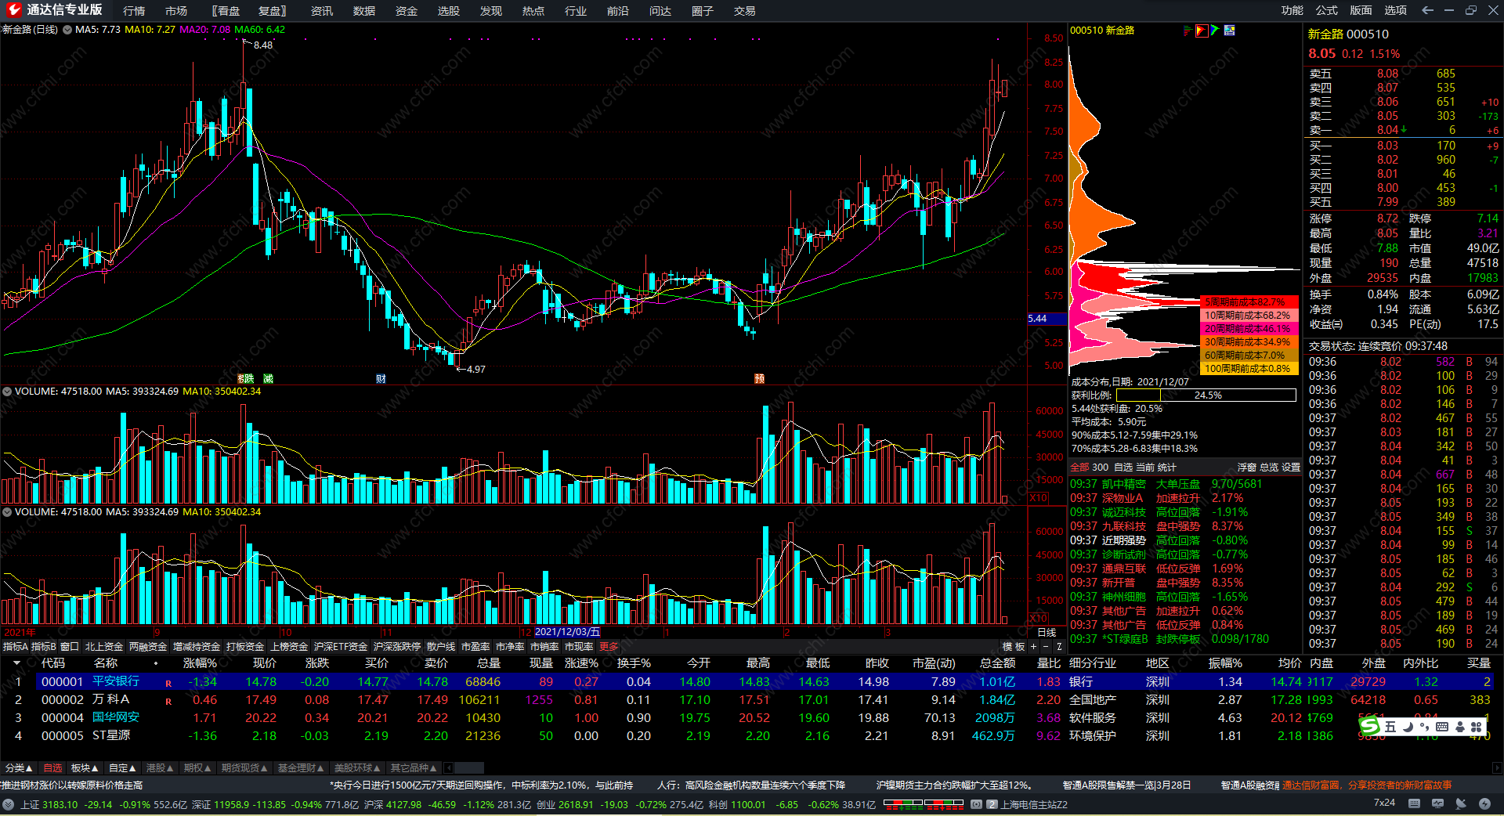
Task: Sort the list by 涨幅% column header
Action: click(200, 663)
